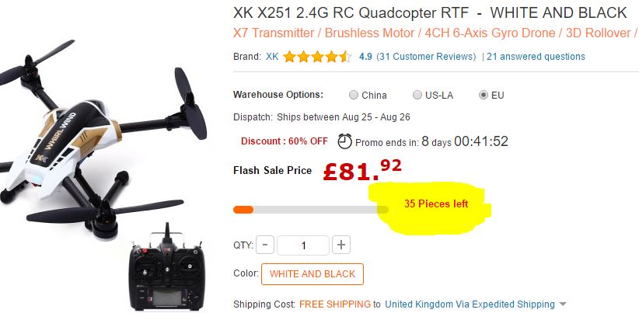639x313 pixels.
Task: Select the EU warehouse radio button
Action: click(484, 95)
